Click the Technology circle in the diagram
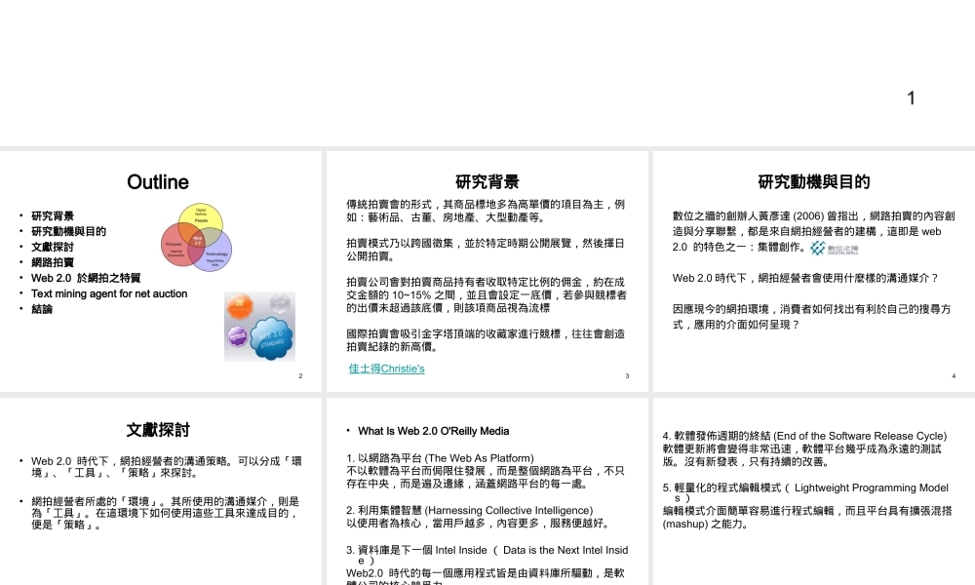 coord(217,253)
